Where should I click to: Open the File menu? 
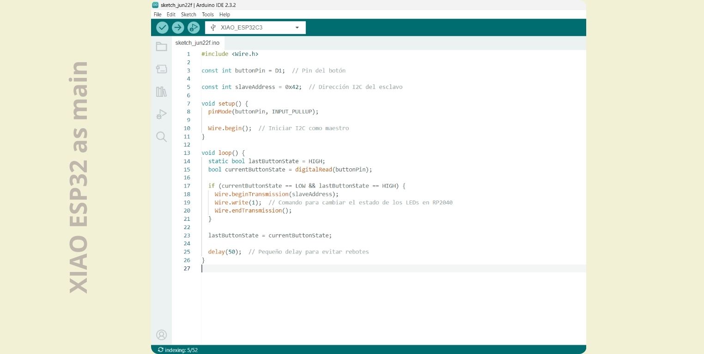click(158, 14)
